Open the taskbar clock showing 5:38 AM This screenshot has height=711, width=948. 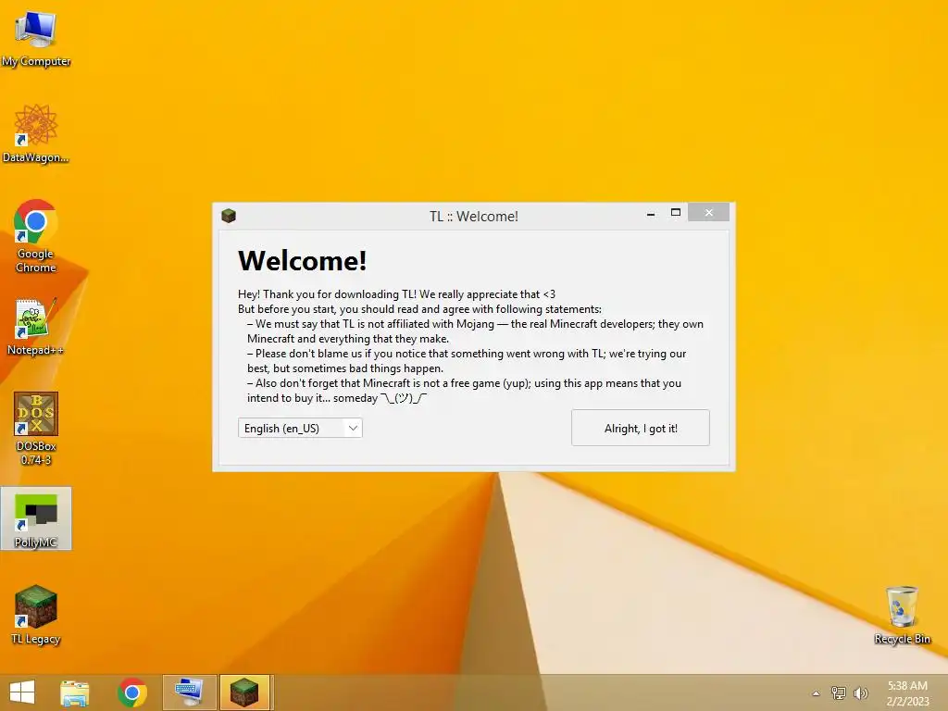click(x=907, y=693)
